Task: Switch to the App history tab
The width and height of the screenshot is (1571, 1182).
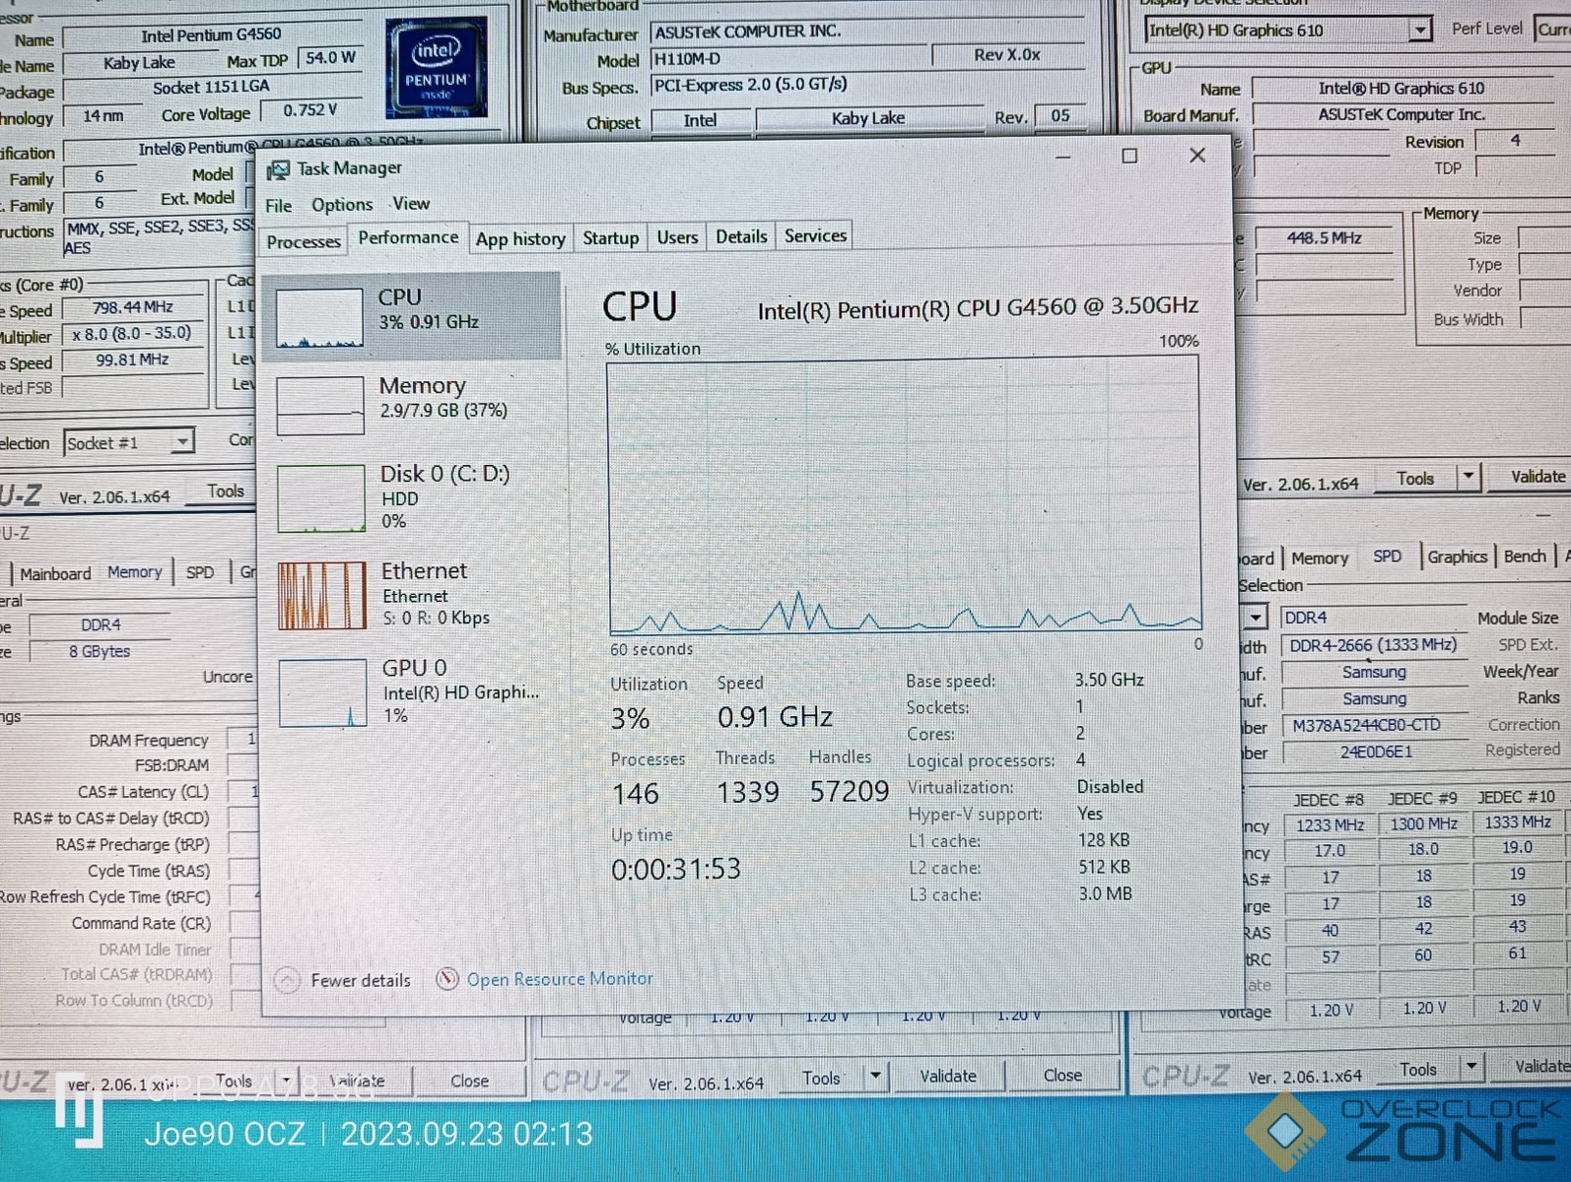Action: click(520, 238)
